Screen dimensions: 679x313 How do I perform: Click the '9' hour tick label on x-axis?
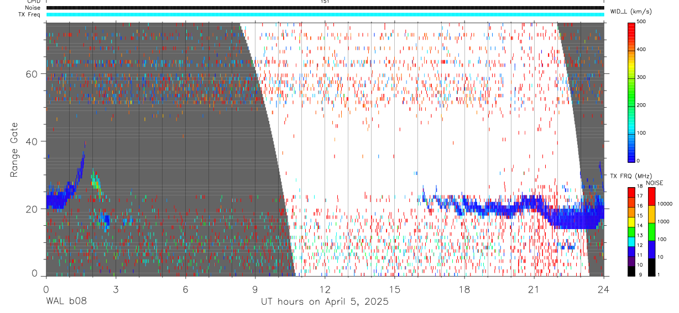(255, 289)
